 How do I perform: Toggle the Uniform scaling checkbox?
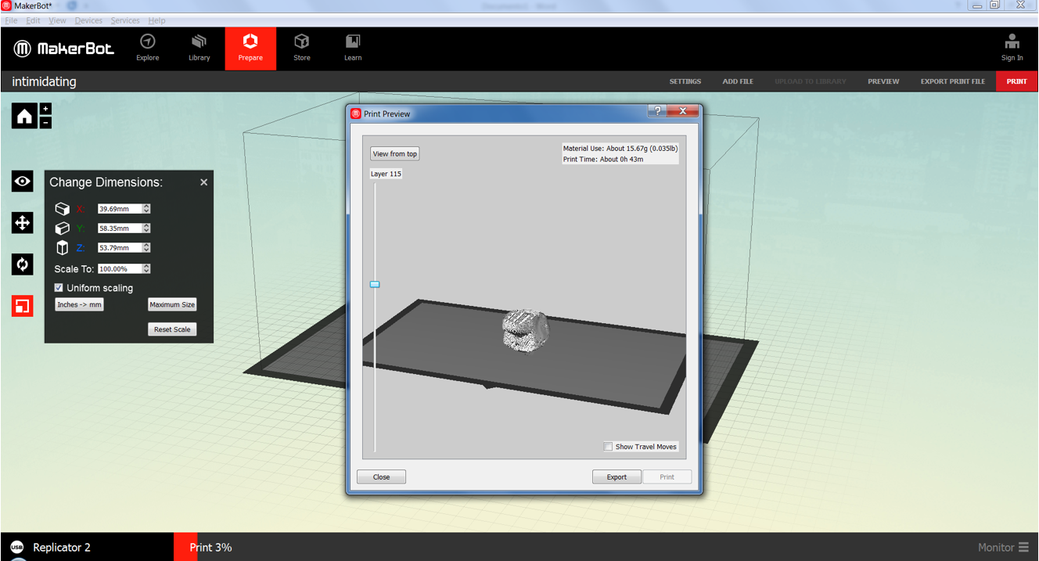click(59, 288)
